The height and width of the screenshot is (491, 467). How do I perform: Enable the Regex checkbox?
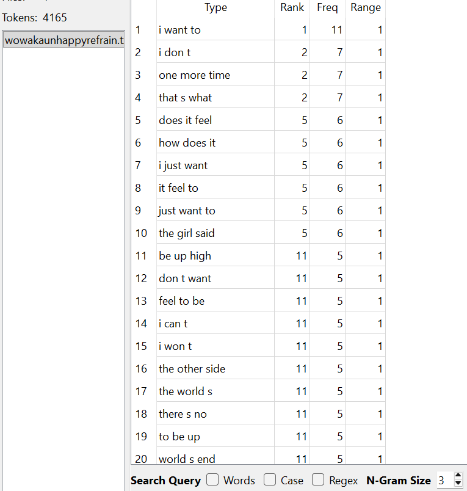(318, 480)
